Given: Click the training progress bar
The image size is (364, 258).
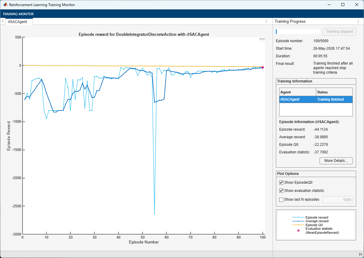Looking at the screenshot, I should tap(298, 32).
